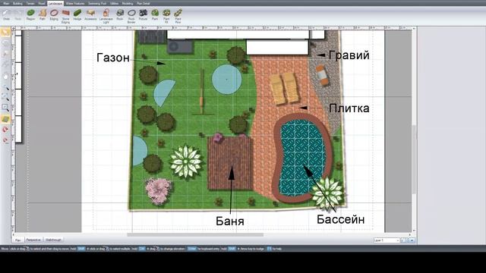Toggle the green grid icon in left sidebar

point(5,118)
